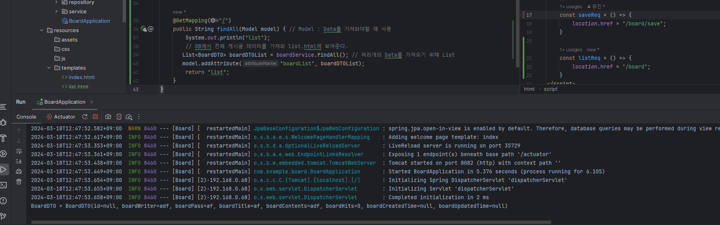
Task: Click the BoardDTO output line in console
Action: tap(269, 206)
